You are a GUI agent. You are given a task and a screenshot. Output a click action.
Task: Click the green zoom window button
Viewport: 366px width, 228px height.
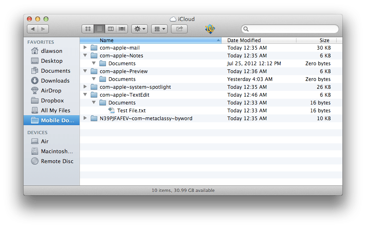pyautogui.click(x=46, y=19)
